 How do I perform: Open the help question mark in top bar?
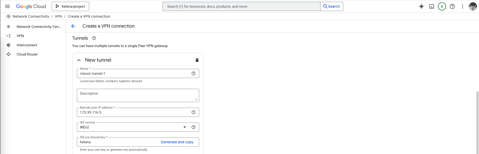(x=452, y=6)
